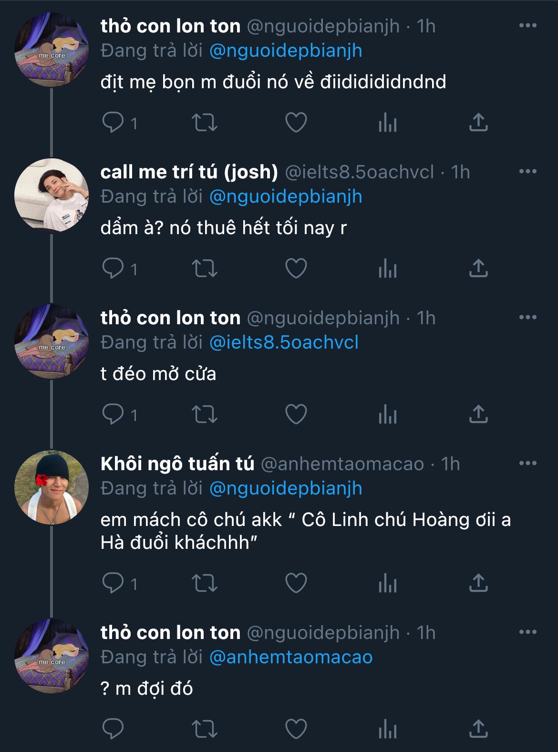Like the "? m đợi đó" tweet
This screenshot has height=752, width=558.
(x=296, y=729)
